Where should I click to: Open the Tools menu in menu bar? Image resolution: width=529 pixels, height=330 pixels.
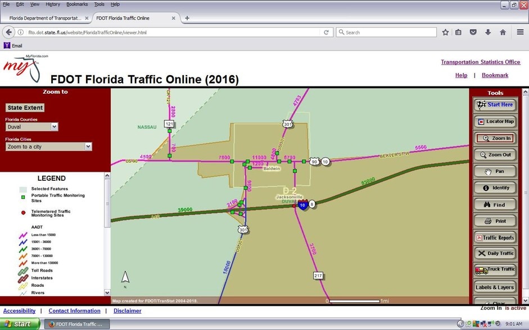[99, 4]
